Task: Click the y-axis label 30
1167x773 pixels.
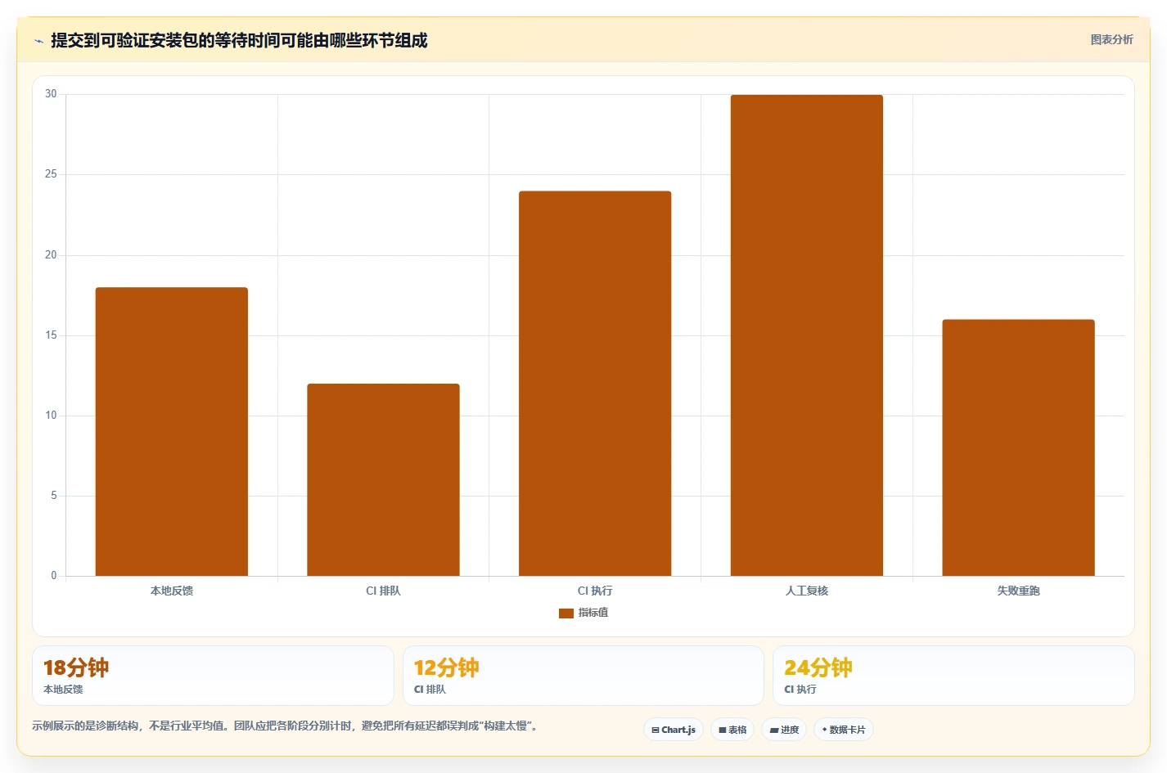Action: (x=51, y=94)
